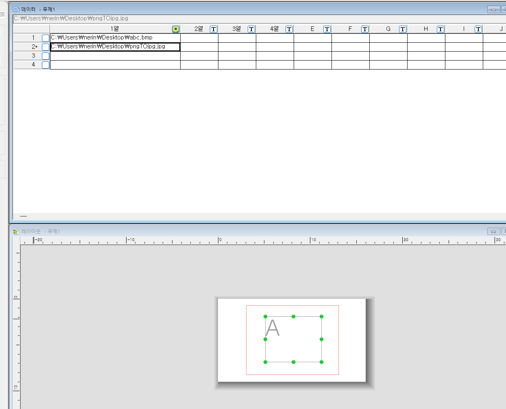Click the text-type T icon in column I
The image size is (506, 409).
tap(478, 29)
